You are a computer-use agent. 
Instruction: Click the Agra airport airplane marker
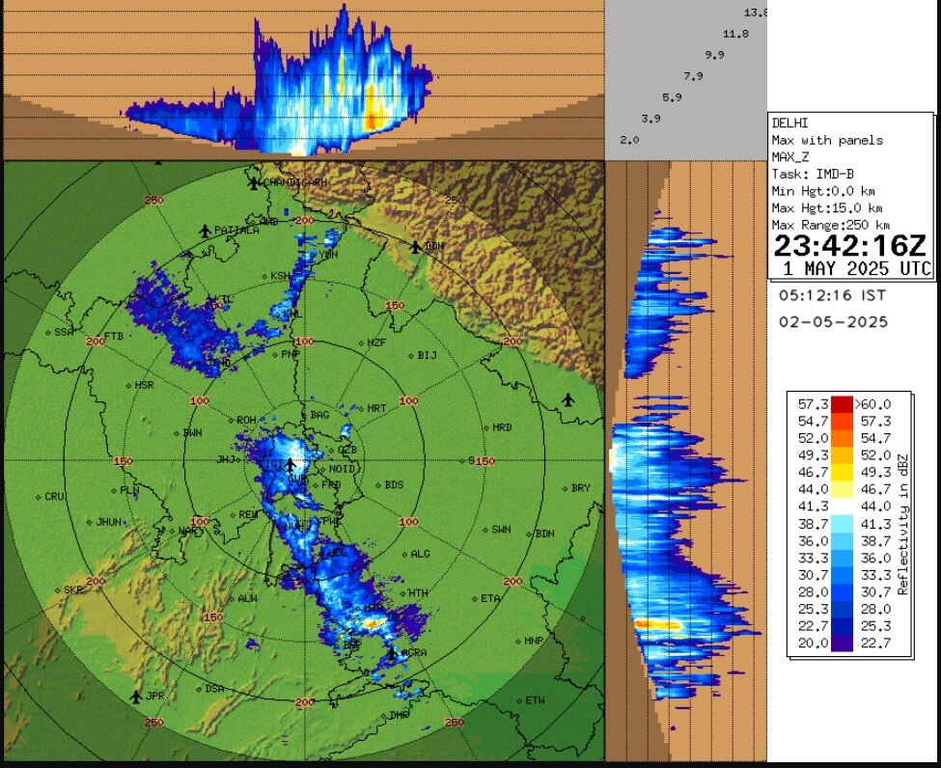pos(389,654)
